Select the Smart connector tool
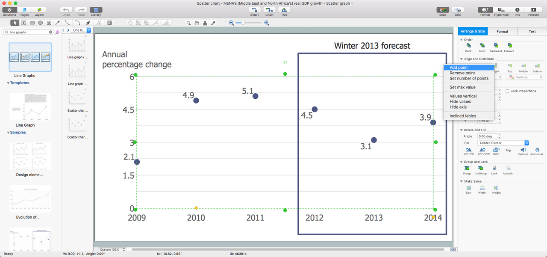 click(255, 10)
